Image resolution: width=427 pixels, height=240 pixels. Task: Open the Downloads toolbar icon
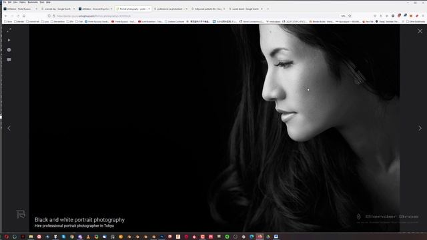pyautogui.click(x=381, y=16)
